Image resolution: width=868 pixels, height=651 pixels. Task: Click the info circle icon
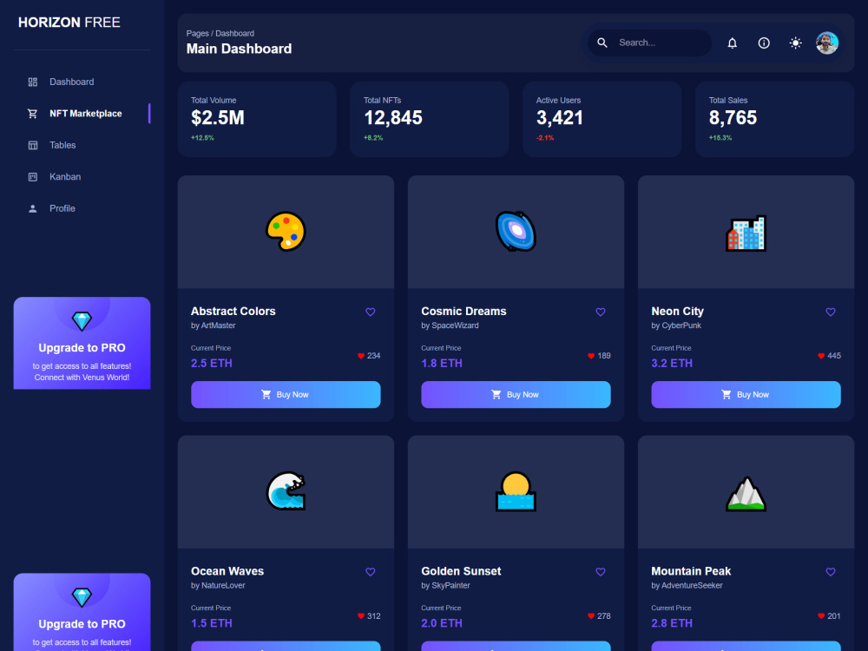click(x=763, y=43)
